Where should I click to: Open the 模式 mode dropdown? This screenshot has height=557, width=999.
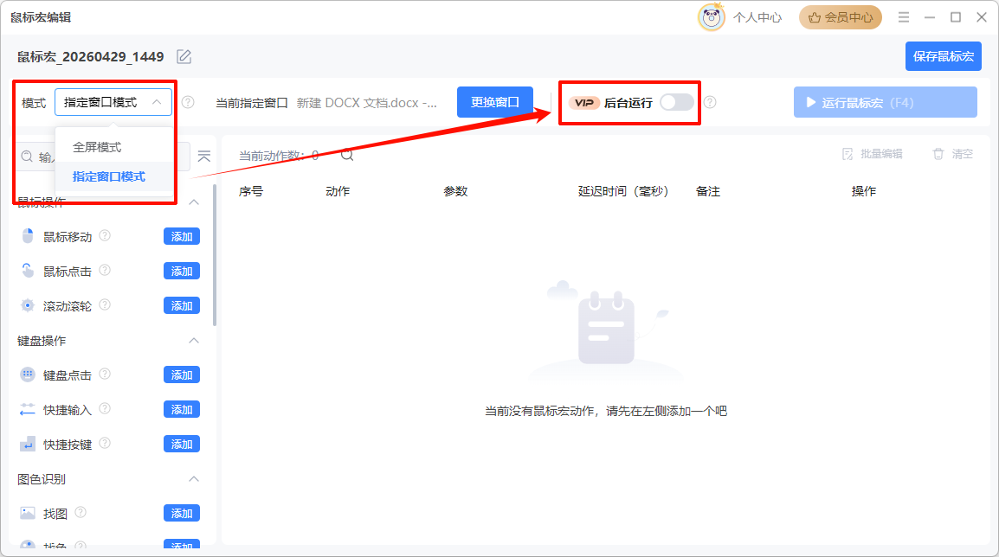(x=113, y=101)
